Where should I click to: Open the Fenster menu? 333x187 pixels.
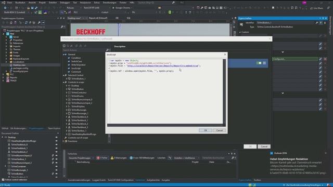(x=123, y=3)
